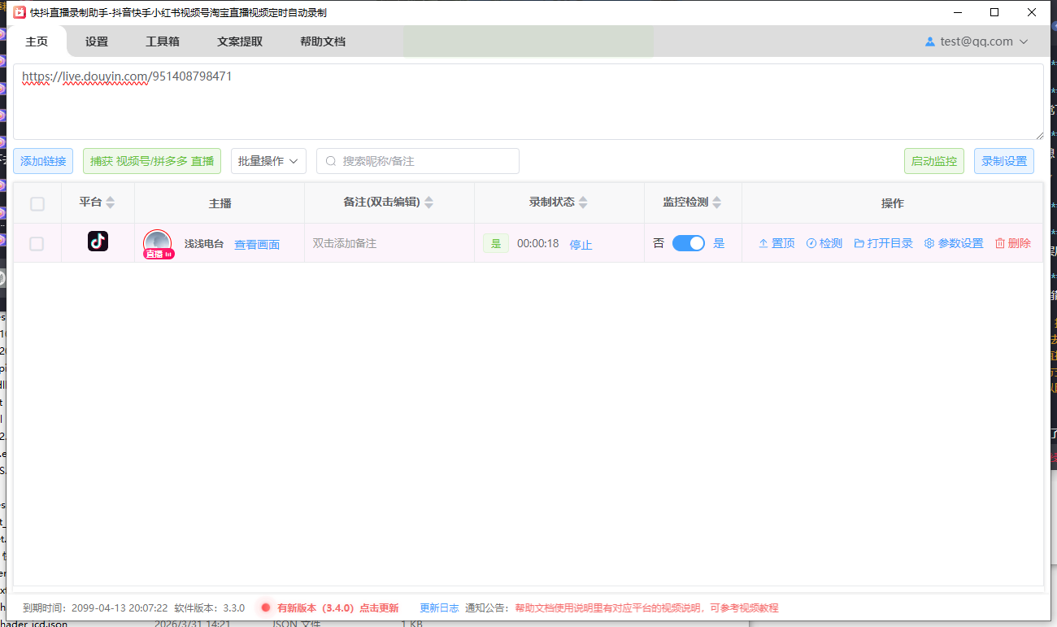The width and height of the screenshot is (1057, 627).
Task: Open the 工具箱 tab
Action: tap(163, 41)
